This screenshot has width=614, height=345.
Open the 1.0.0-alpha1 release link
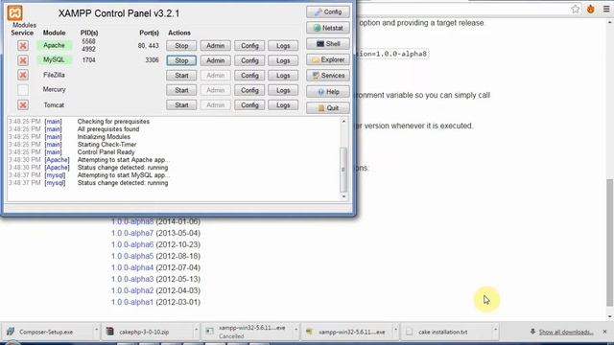132,303
